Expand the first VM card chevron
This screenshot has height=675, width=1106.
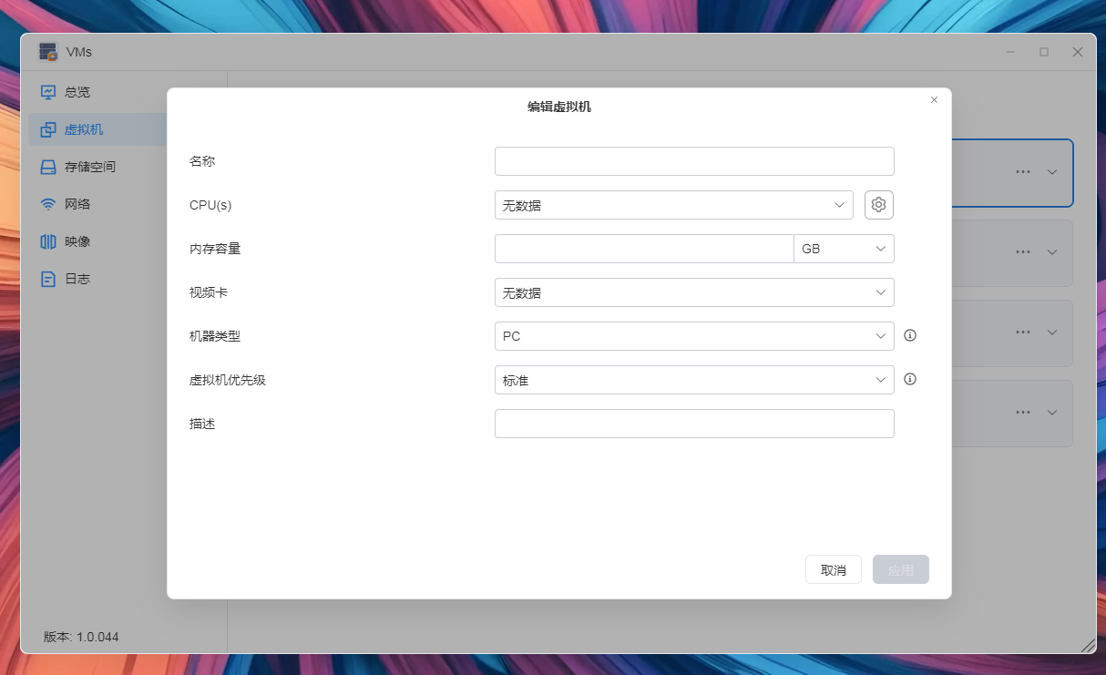point(1052,171)
